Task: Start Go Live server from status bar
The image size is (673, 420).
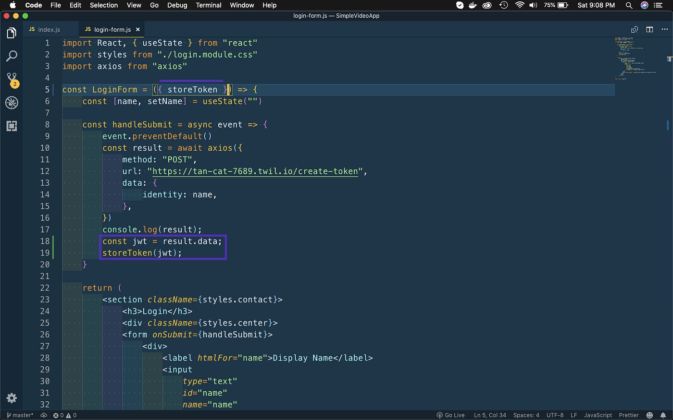Action: (x=450, y=415)
